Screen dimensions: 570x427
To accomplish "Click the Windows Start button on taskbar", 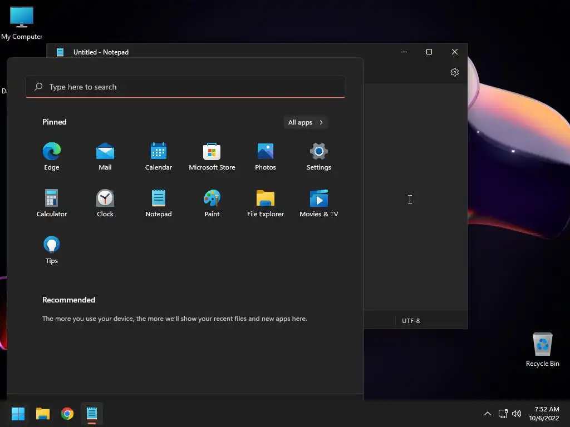I will point(18,414).
